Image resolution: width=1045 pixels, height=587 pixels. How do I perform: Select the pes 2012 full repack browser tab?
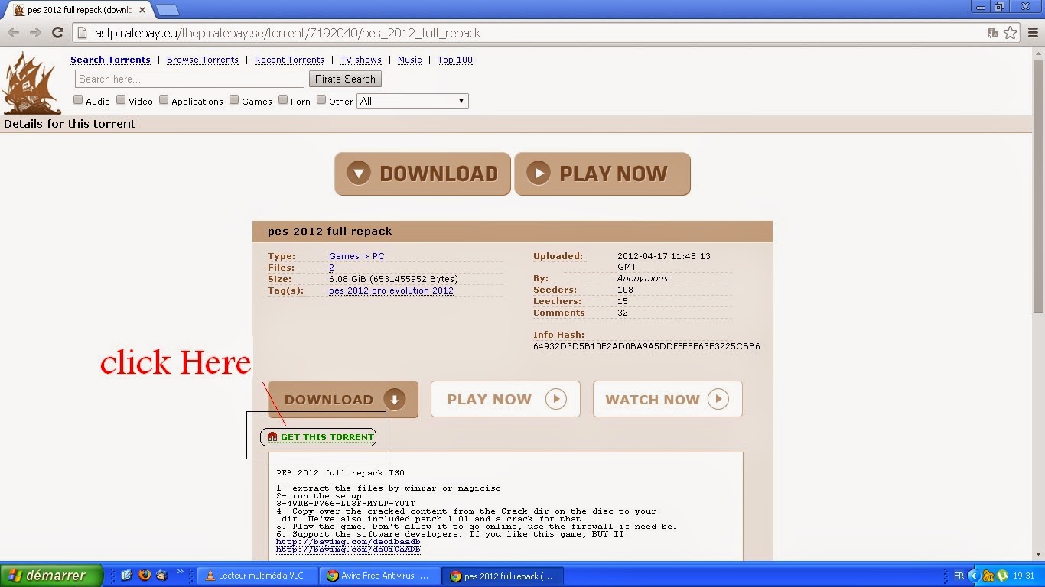click(x=79, y=10)
